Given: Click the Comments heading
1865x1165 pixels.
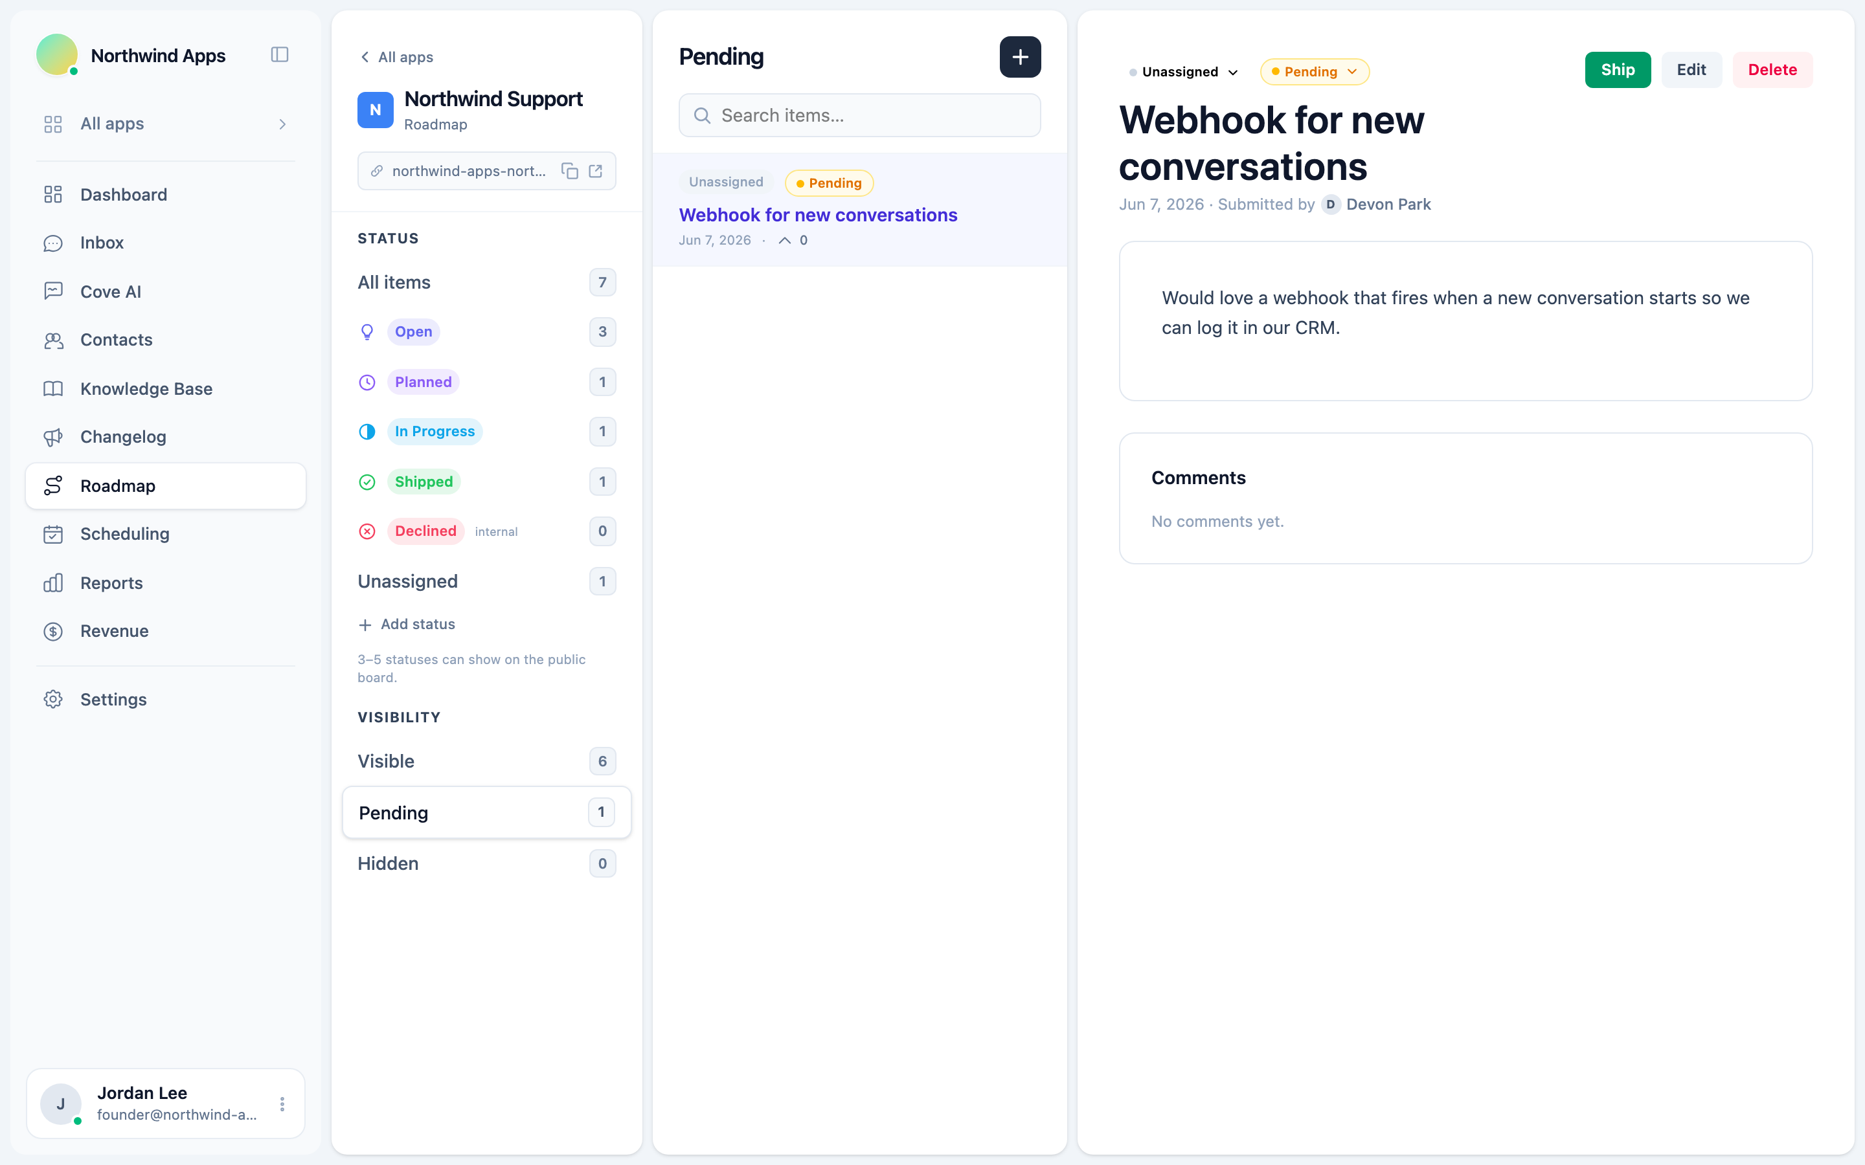Looking at the screenshot, I should [x=1197, y=478].
